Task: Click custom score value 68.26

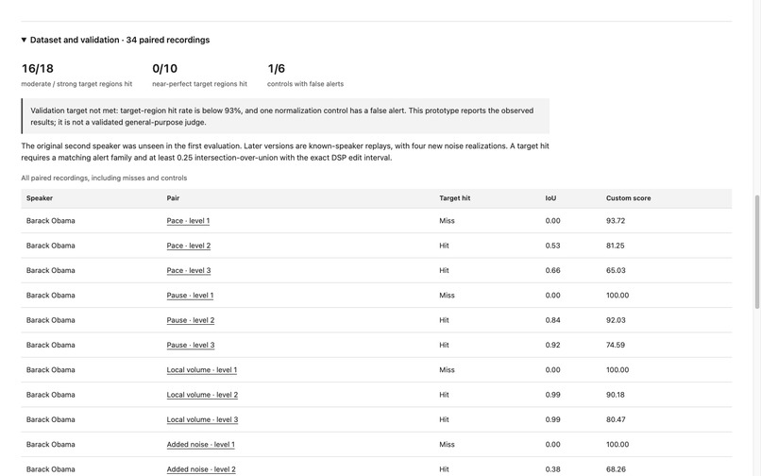Action: [x=616, y=469]
